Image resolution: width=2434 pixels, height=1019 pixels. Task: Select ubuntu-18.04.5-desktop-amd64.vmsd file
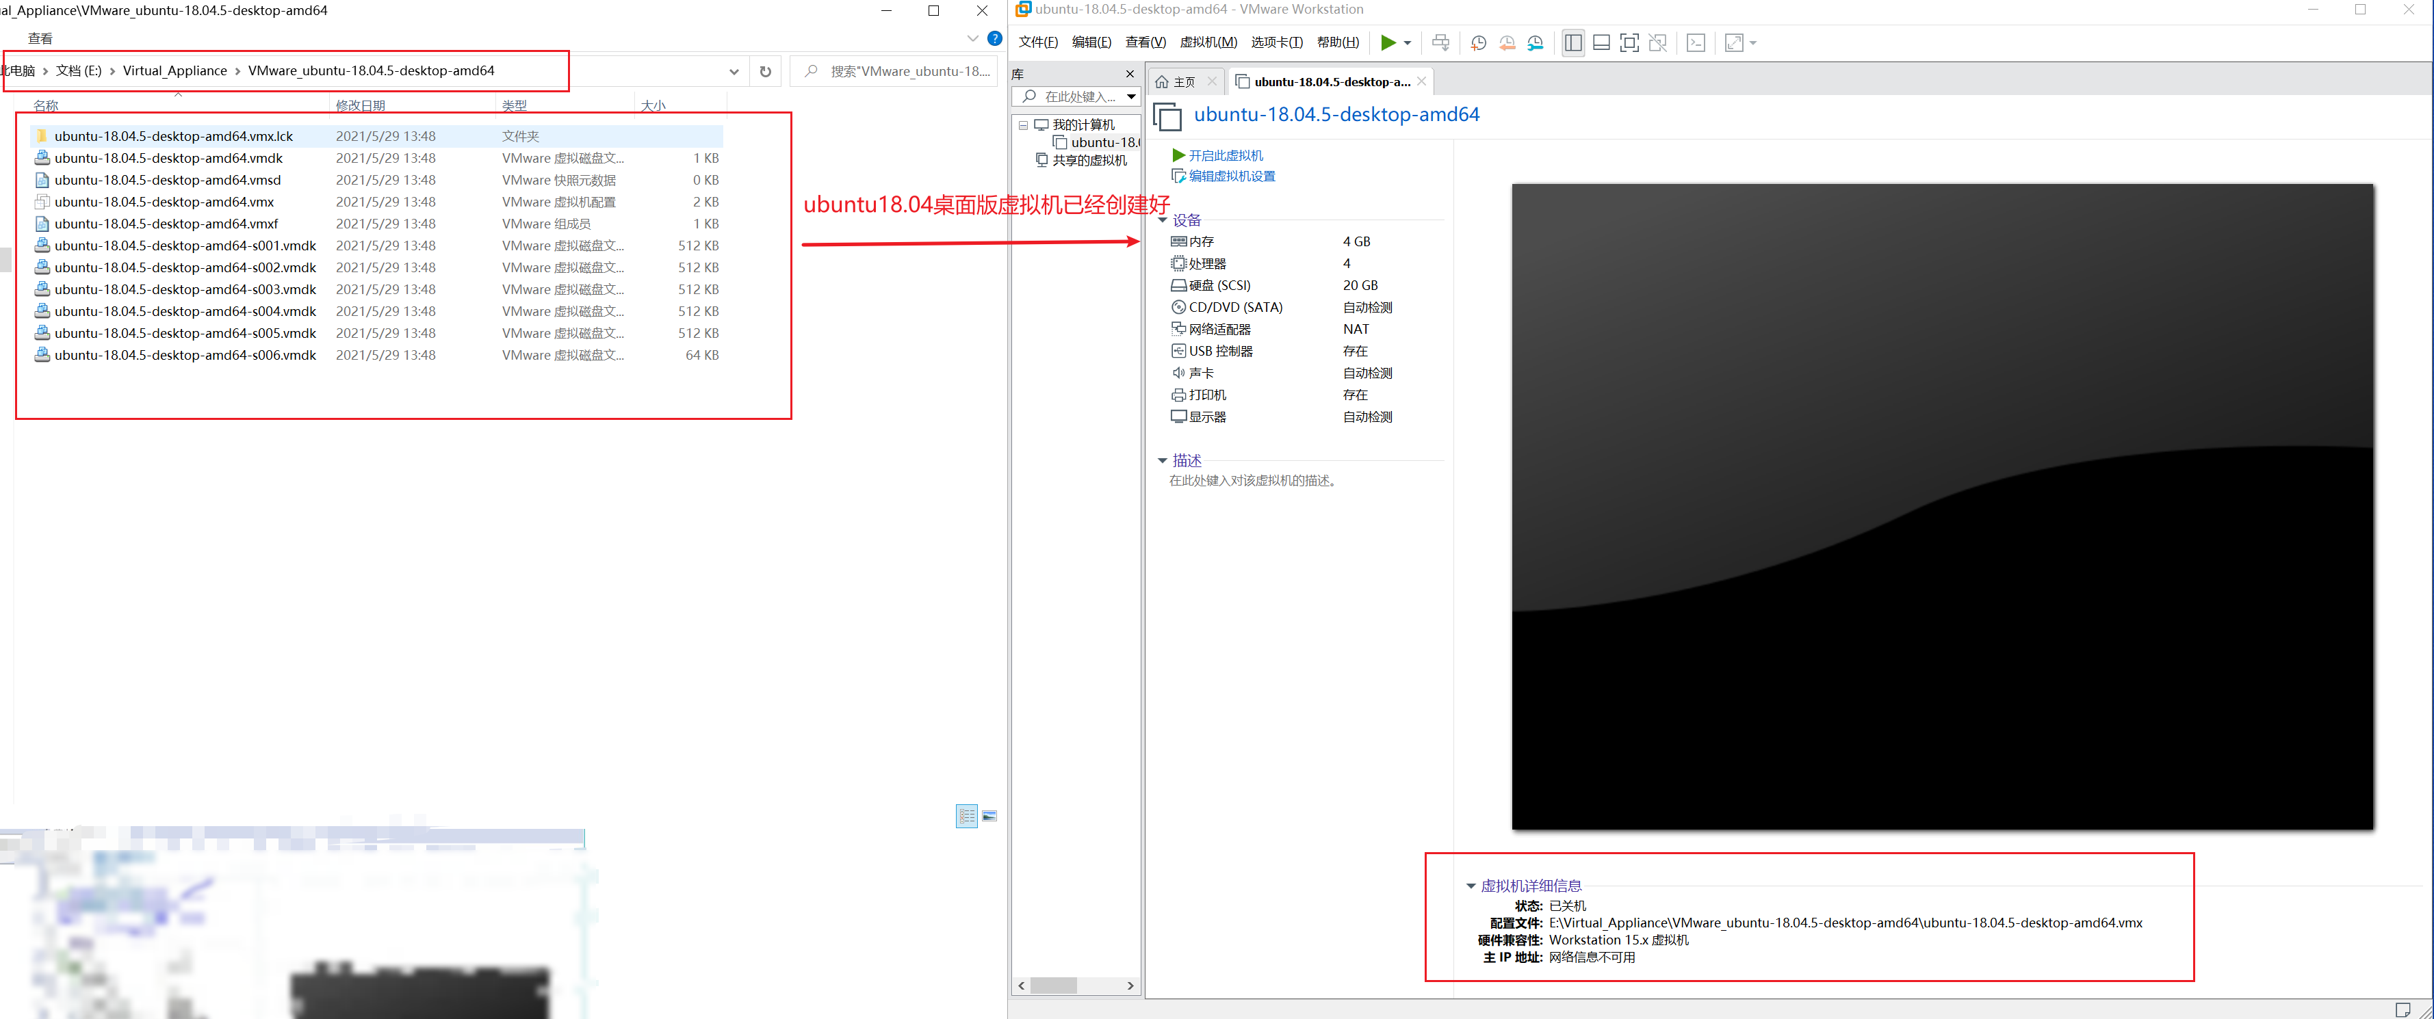(376, 181)
